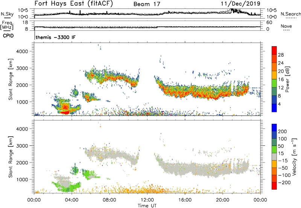Click the 'CPID' label

[x=8, y=36]
